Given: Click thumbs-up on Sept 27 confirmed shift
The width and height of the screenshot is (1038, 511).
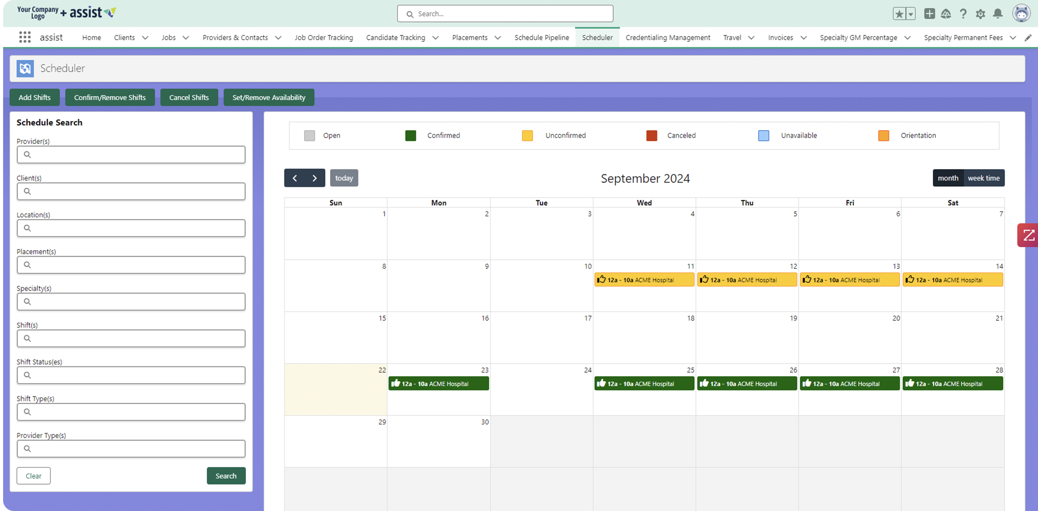Looking at the screenshot, I should pyautogui.click(x=807, y=383).
